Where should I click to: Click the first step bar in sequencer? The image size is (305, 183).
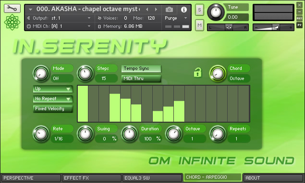coord(83,104)
